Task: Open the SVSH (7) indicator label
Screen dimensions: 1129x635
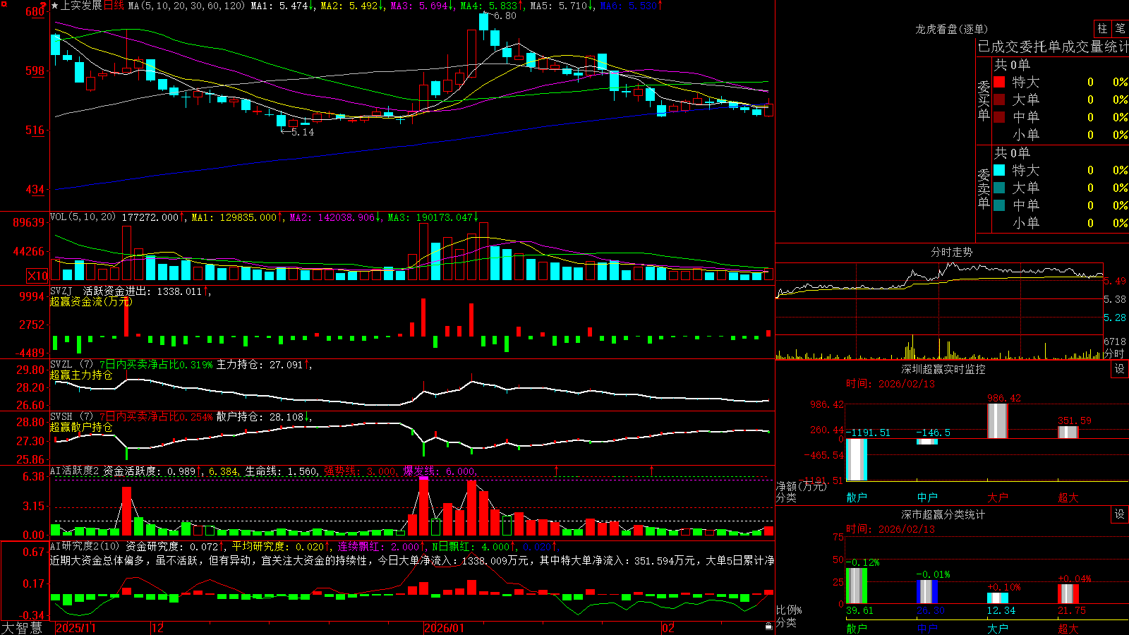Action: [71, 417]
